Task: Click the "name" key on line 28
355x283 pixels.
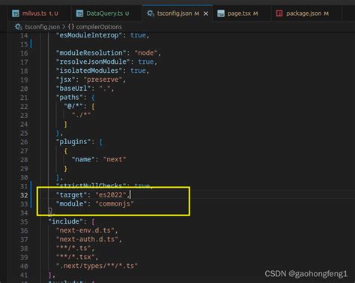Action: click(x=83, y=159)
